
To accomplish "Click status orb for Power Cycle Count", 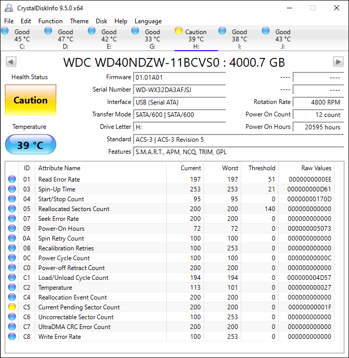I will click(x=12, y=258).
